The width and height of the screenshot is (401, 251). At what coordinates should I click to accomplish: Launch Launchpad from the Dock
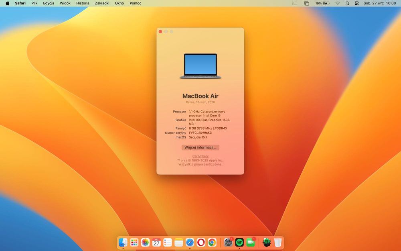134,242
